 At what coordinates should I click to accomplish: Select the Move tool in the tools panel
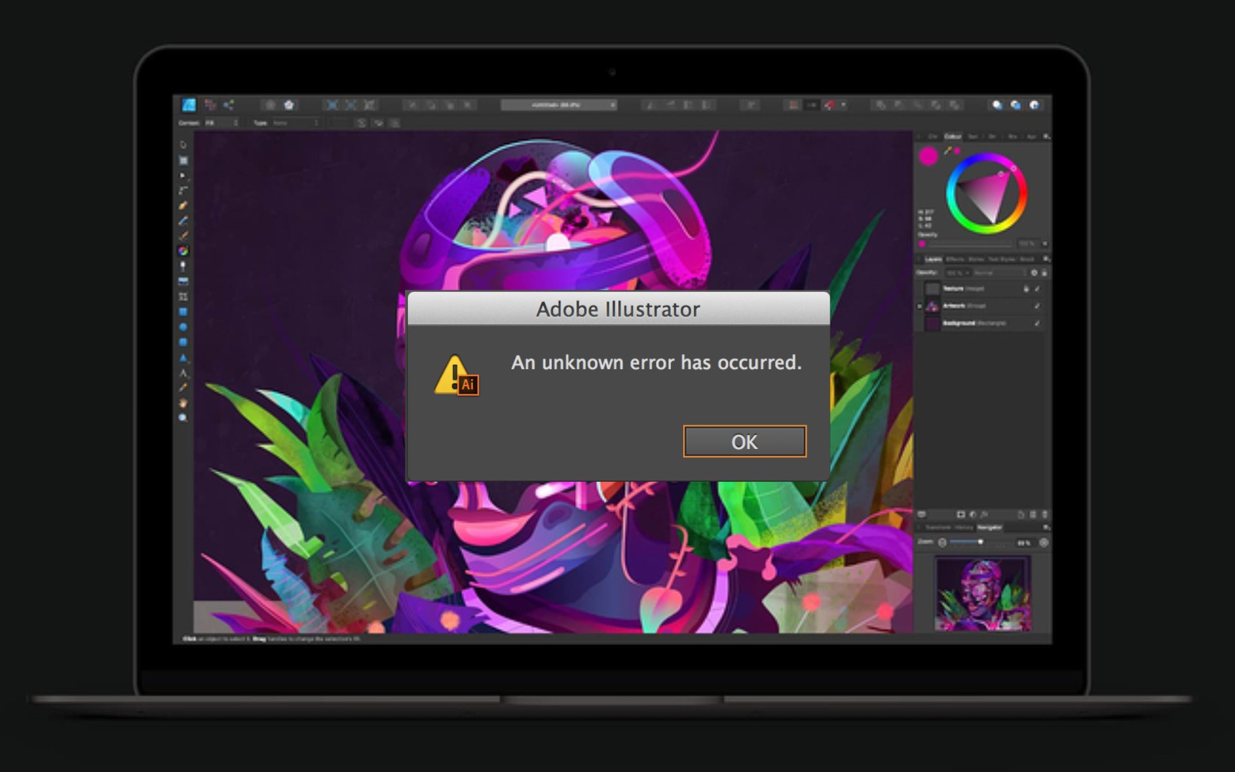(x=183, y=145)
